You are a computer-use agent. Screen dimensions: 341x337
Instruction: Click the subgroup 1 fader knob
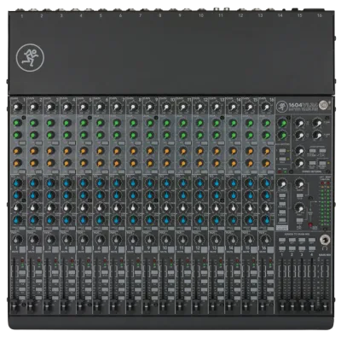(x=282, y=305)
